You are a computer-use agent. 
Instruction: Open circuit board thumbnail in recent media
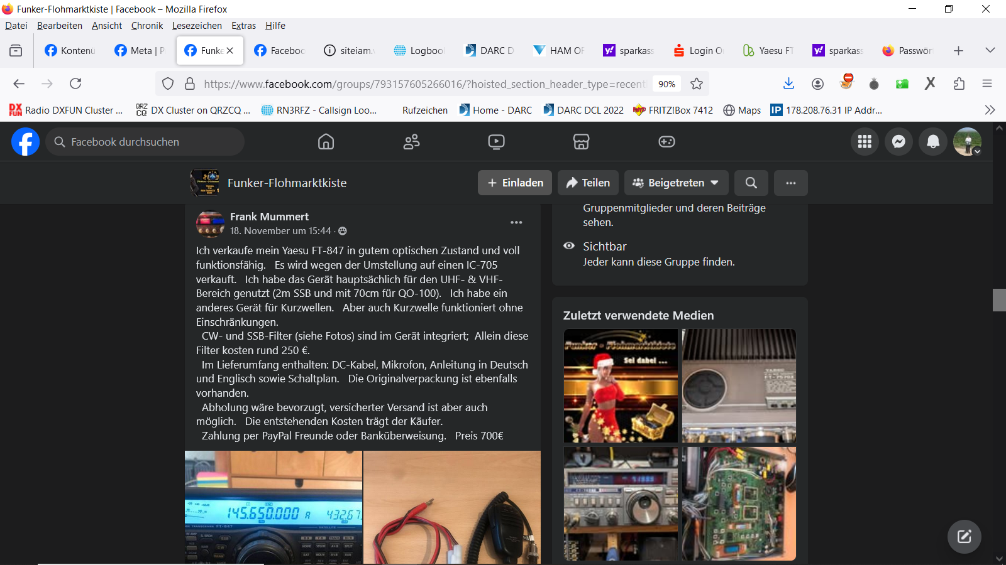pyautogui.click(x=739, y=503)
